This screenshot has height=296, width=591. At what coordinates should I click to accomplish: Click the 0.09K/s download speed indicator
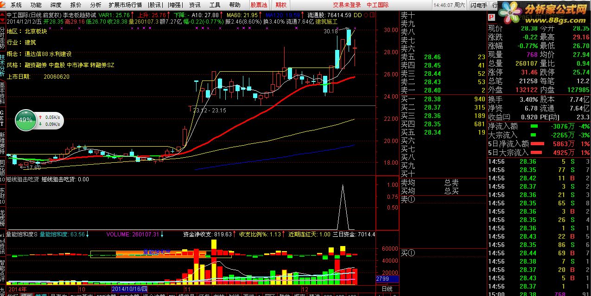[x=50, y=124]
